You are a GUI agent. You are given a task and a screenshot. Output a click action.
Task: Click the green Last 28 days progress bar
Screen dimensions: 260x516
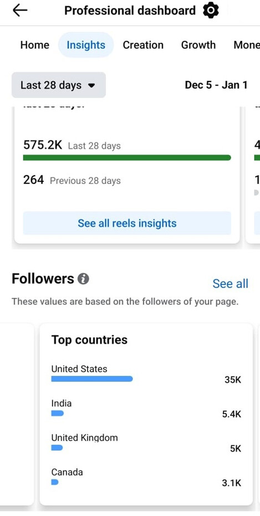point(127,158)
